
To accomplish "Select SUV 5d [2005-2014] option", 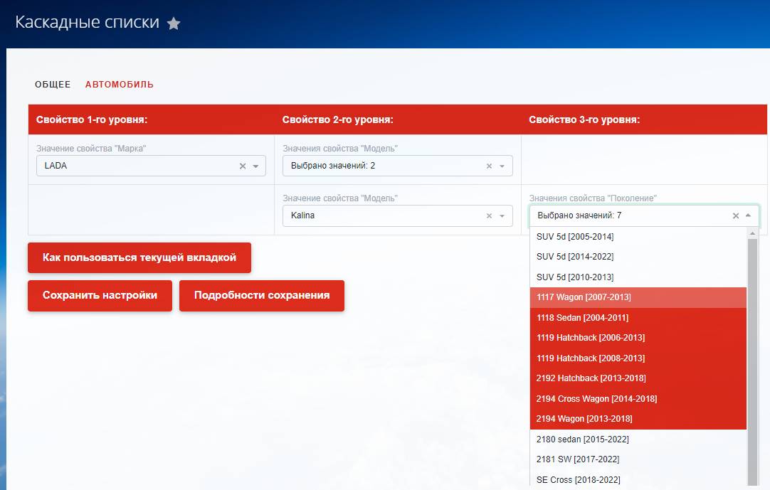I will 638,237.
